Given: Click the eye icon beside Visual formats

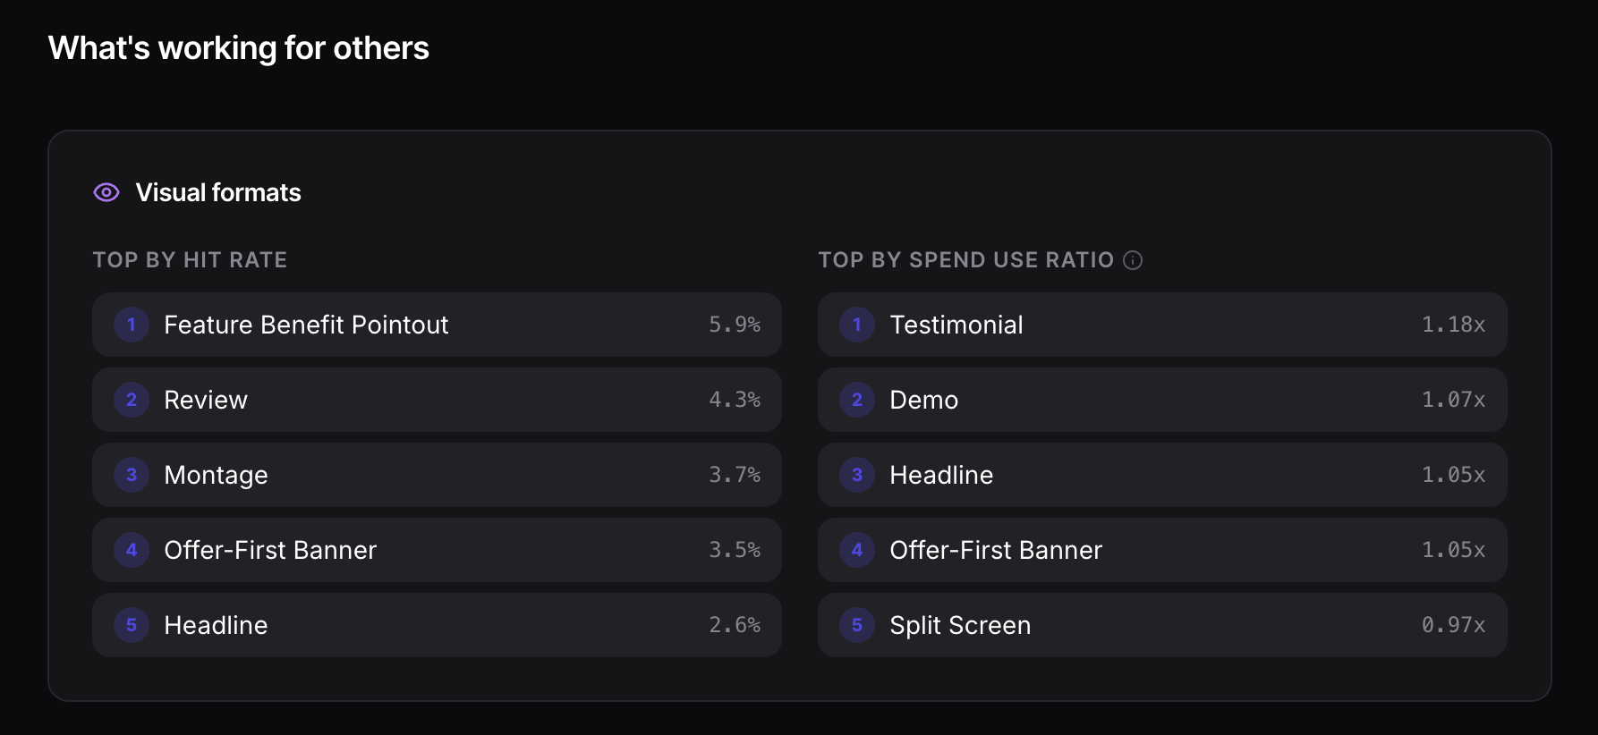Looking at the screenshot, I should 106,192.
